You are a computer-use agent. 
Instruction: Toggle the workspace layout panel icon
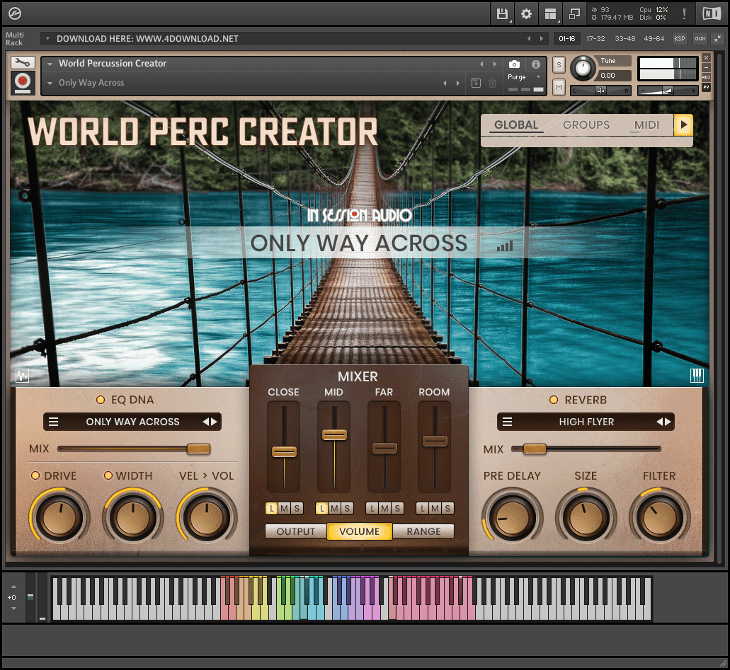pos(551,14)
